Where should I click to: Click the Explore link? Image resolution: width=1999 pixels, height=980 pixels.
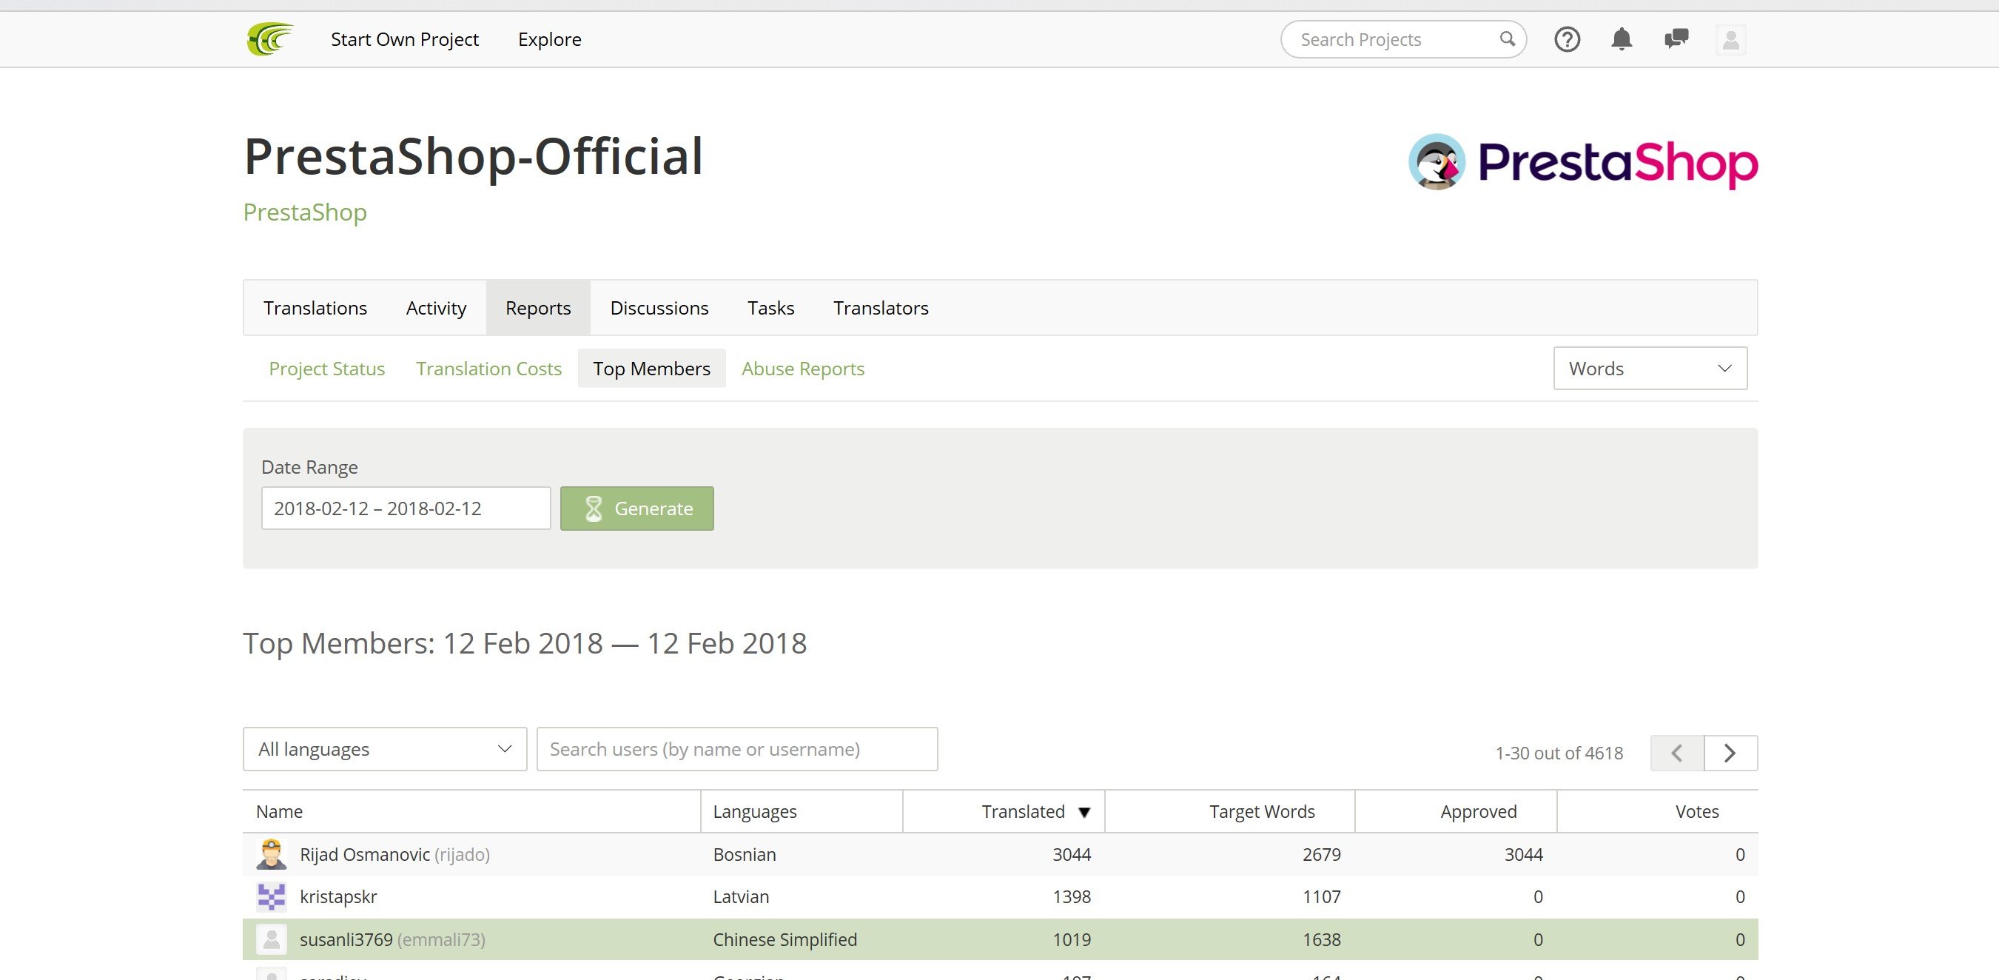click(549, 39)
